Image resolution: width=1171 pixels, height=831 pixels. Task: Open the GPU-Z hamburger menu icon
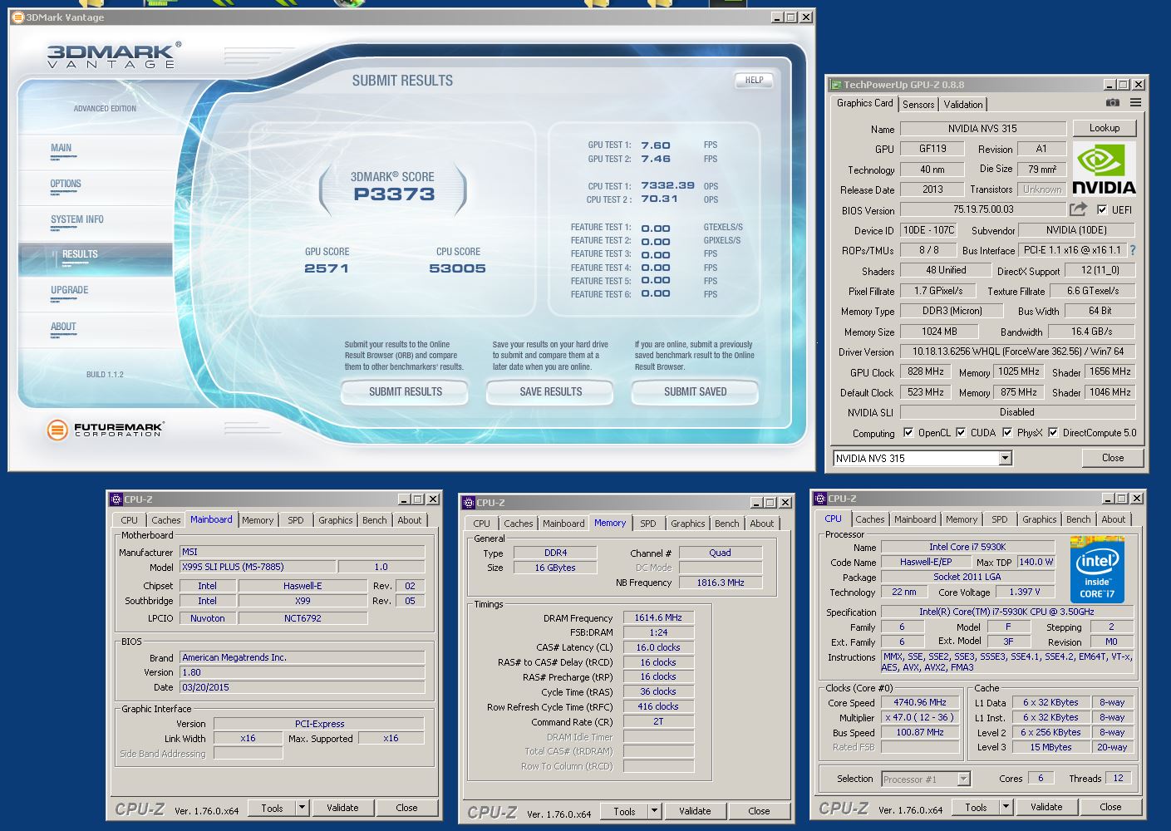[x=1135, y=103]
